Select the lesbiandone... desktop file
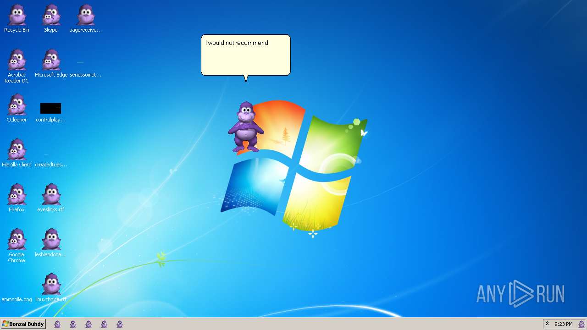This screenshot has width=587, height=330. point(51,243)
